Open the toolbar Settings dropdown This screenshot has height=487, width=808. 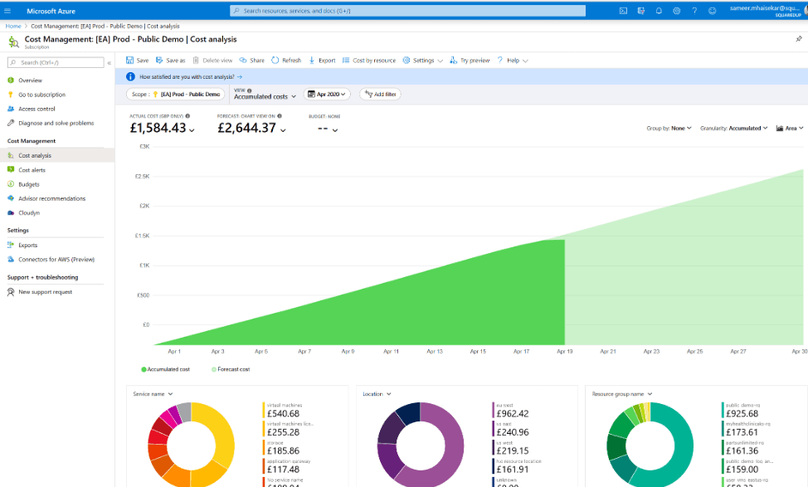tap(422, 61)
